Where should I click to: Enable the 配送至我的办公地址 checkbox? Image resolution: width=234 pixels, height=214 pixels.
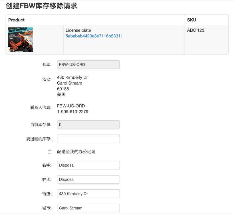click(50, 152)
